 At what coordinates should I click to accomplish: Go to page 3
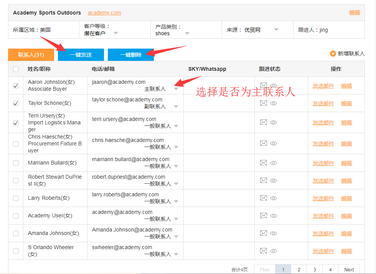[x=315, y=269]
